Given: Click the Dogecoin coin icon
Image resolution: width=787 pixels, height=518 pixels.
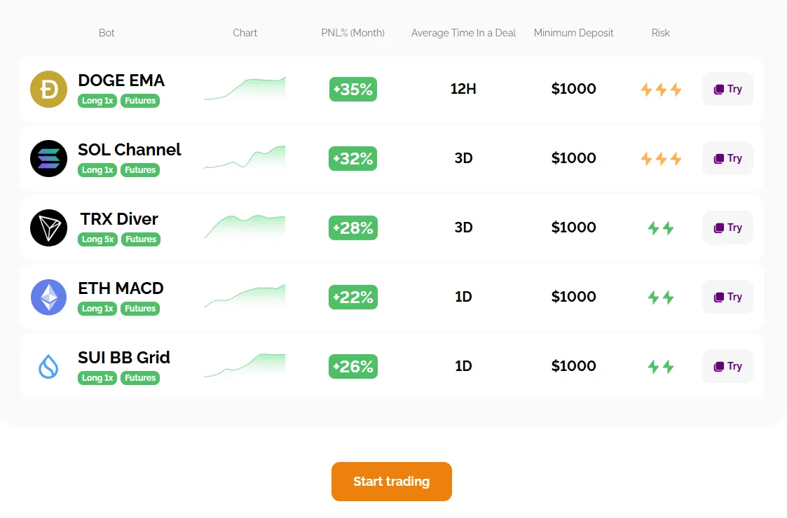Looking at the screenshot, I should point(48,90).
